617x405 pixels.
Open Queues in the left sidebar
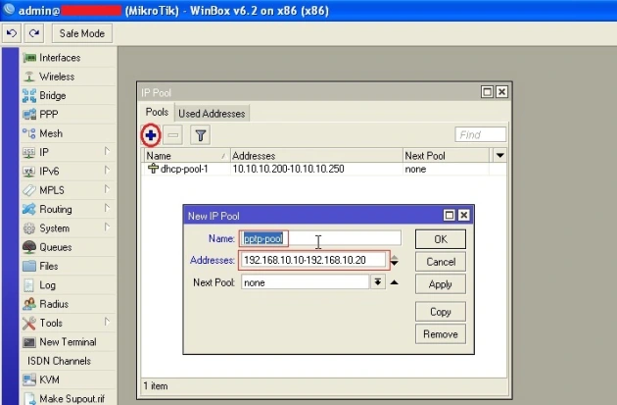coord(55,247)
